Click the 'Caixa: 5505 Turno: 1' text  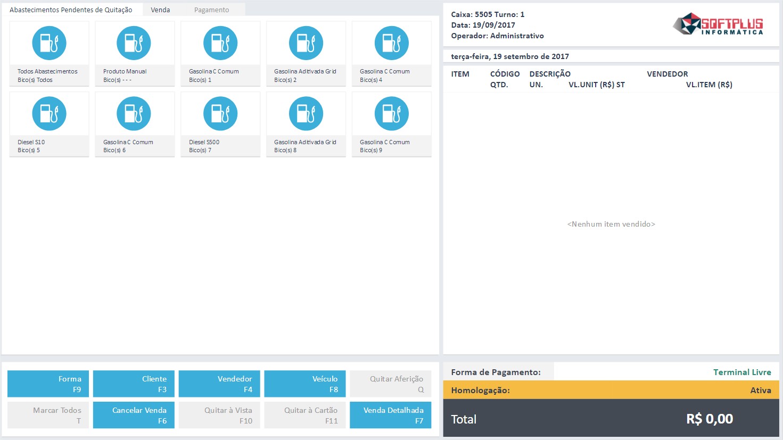(x=488, y=14)
